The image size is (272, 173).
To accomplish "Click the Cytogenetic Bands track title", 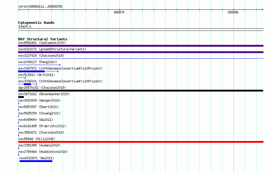I will 36,23.
